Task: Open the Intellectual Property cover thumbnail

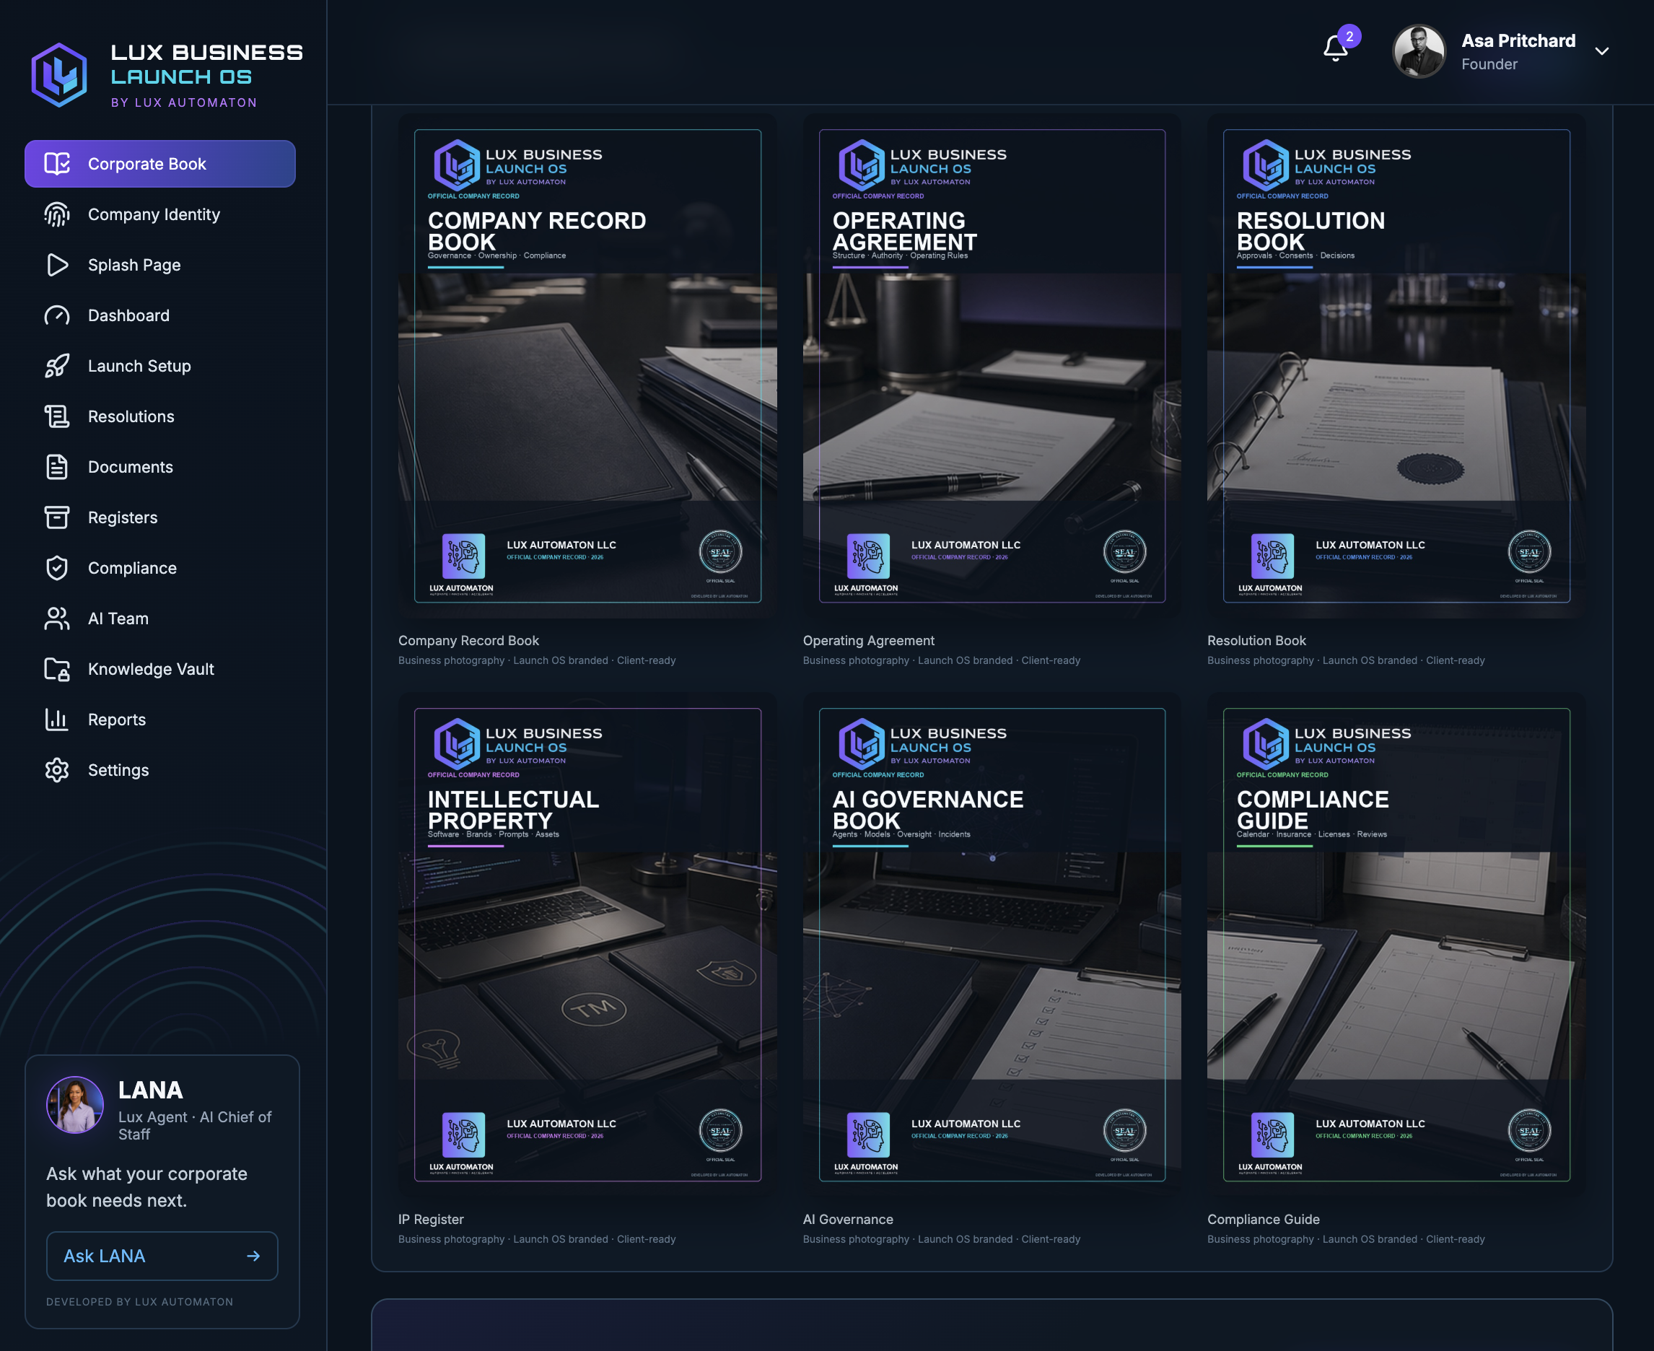Action: (587, 945)
